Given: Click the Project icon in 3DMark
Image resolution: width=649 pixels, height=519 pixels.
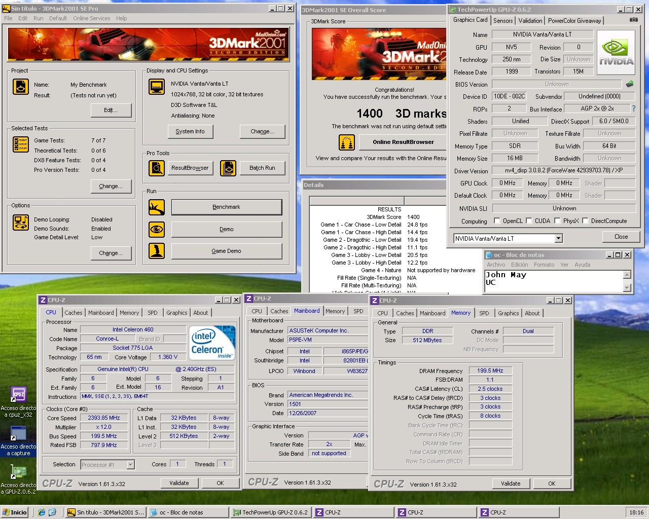Looking at the screenshot, I should click(x=21, y=87).
